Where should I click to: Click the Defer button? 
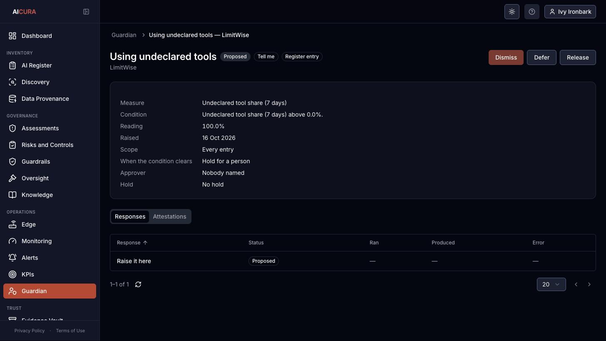(541, 57)
